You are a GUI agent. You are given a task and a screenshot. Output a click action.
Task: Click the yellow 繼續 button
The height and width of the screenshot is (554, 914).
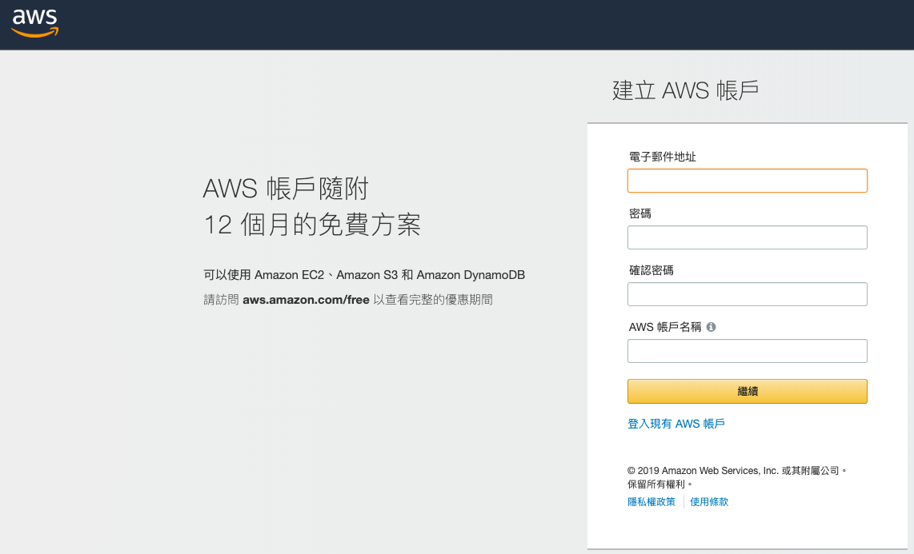[x=748, y=392]
